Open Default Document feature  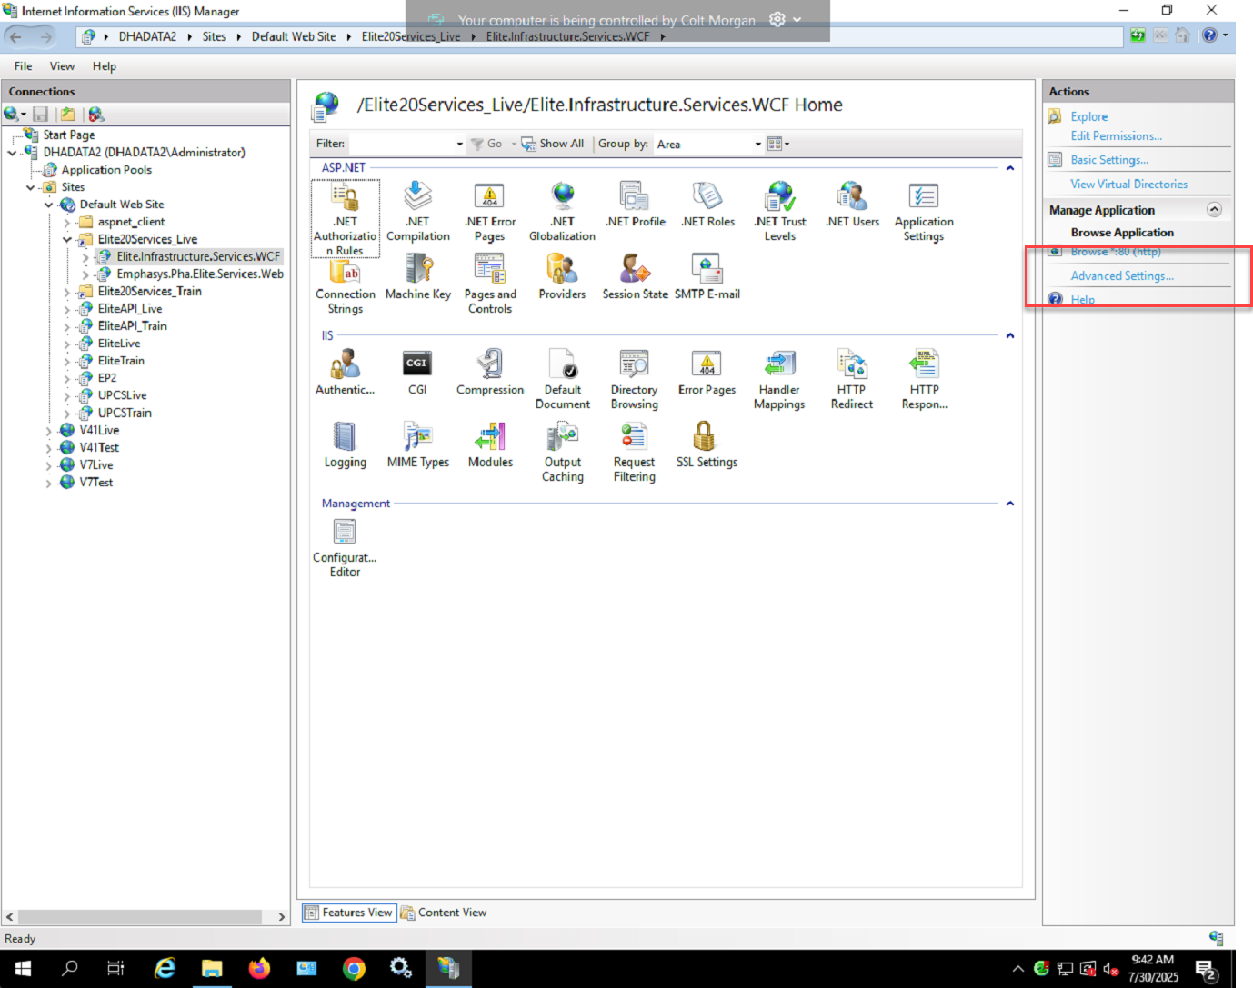pyautogui.click(x=562, y=379)
